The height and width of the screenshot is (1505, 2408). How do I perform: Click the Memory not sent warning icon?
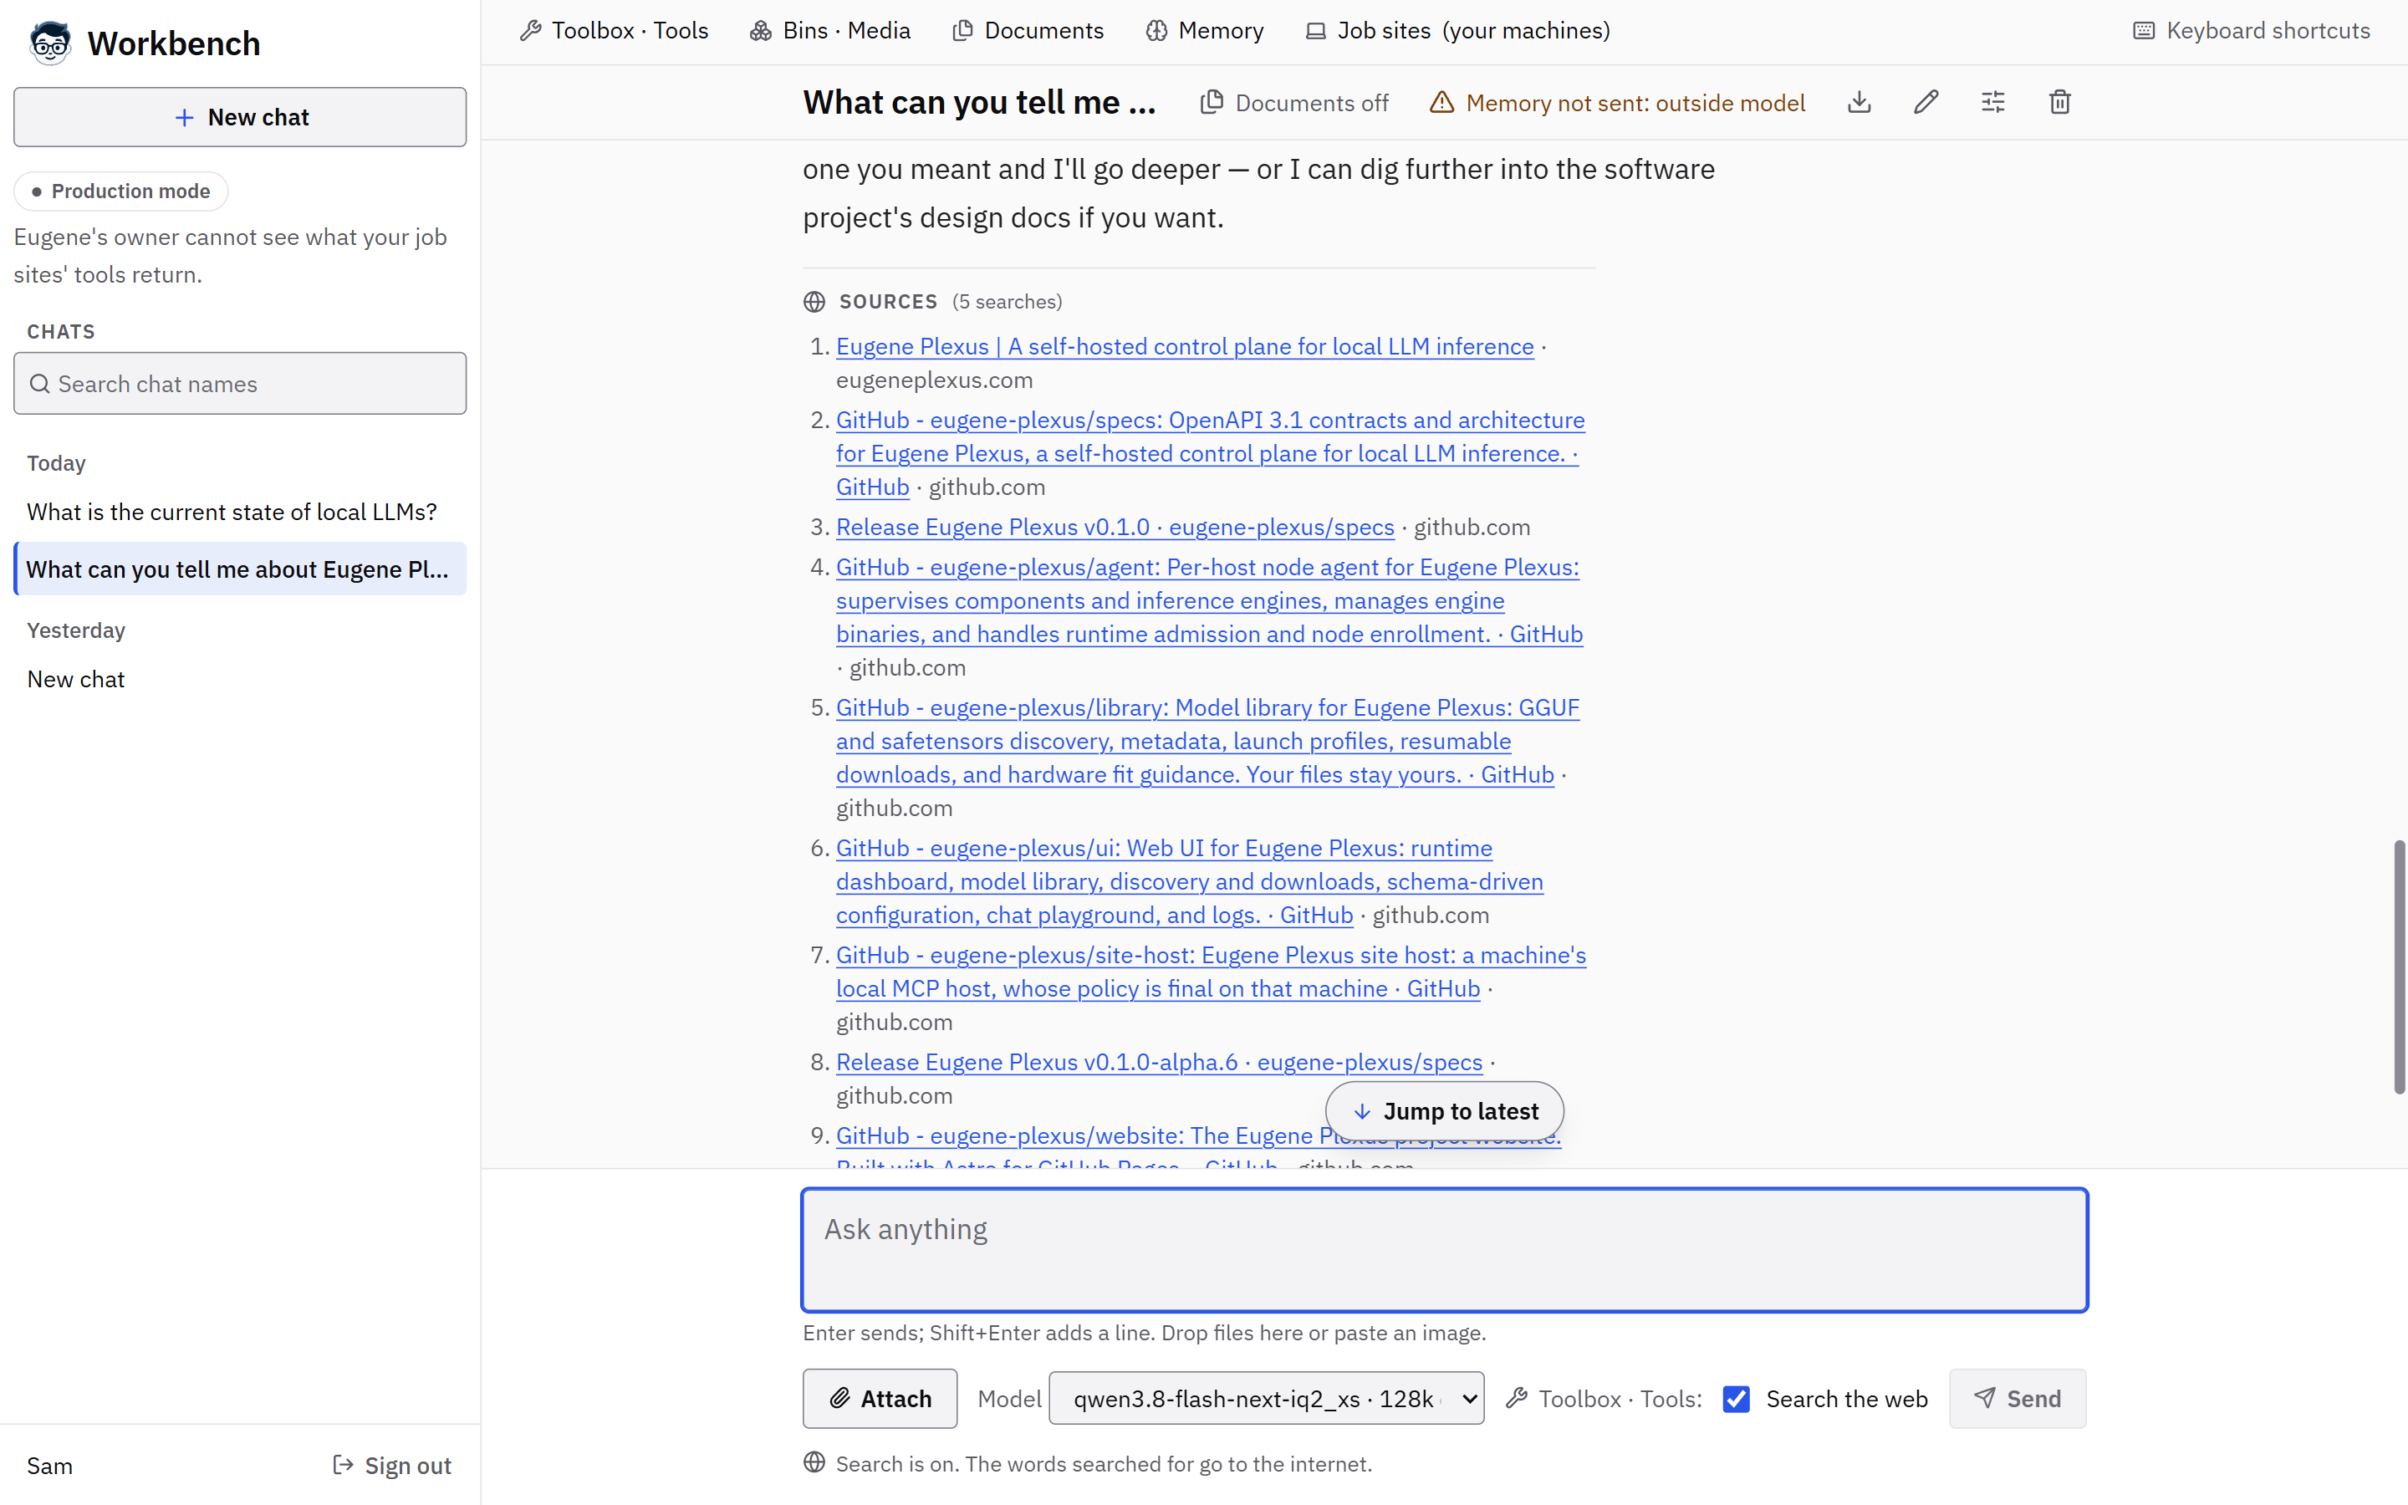click(x=1441, y=103)
